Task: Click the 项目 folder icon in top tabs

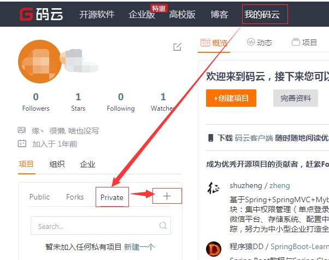Action: [296, 42]
